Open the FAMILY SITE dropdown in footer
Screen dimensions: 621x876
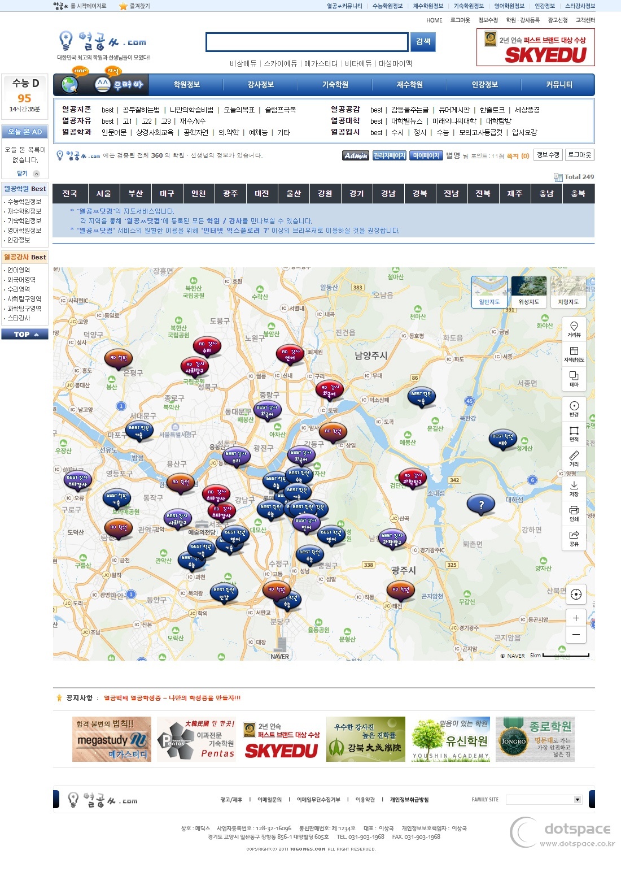545,799
